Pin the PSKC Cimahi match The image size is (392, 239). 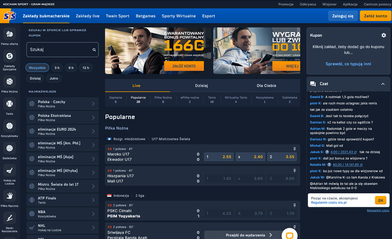294,205
